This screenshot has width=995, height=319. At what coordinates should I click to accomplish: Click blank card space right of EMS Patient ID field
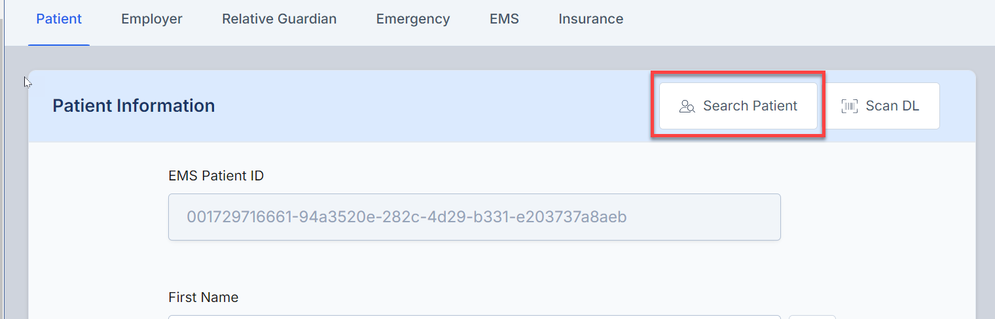pyautogui.click(x=877, y=216)
